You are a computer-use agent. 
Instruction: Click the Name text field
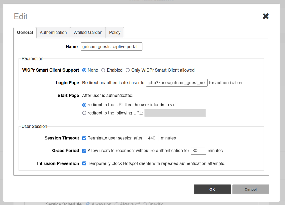pos(111,47)
